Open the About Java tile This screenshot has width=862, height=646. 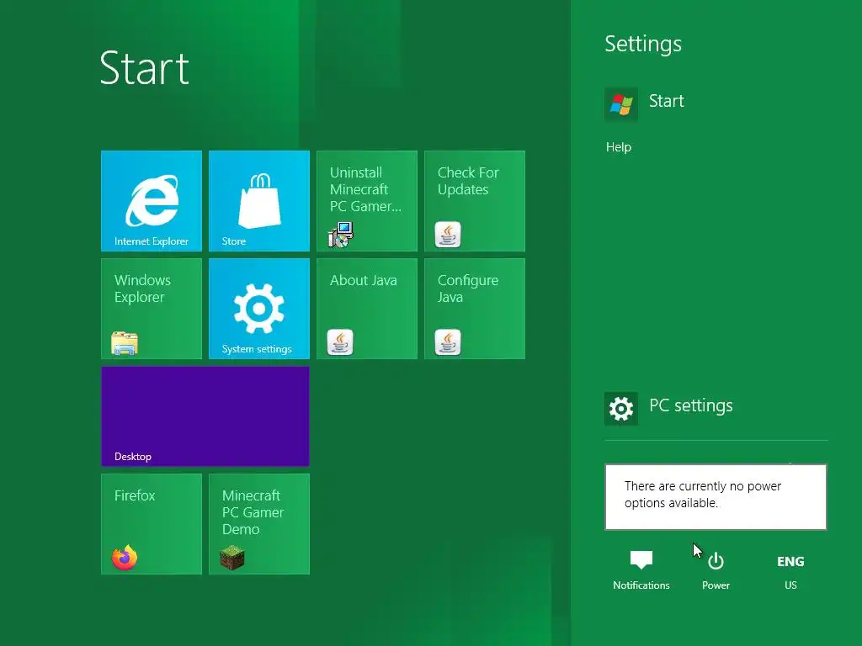point(367,308)
